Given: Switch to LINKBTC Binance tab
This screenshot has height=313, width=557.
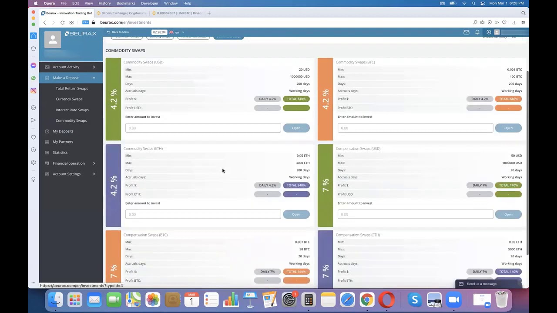Looking at the screenshot, I should (x=177, y=13).
